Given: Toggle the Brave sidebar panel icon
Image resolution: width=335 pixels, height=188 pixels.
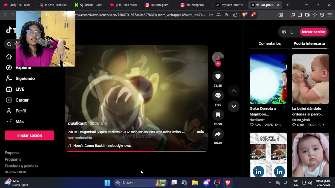Looking at the screenshot, I should coord(300,15).
